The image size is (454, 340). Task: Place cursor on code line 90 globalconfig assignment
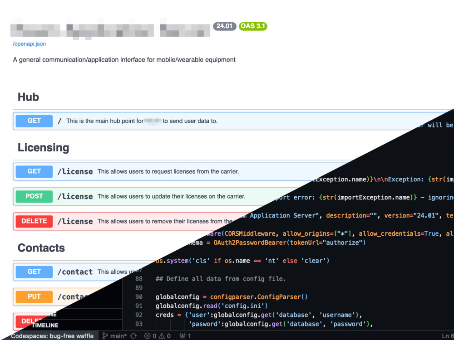click(227, 296)
